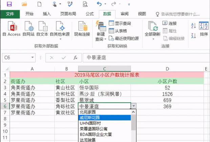This screenshot has height=142, width=210.
Task: Click the 显示查询 show queries button
Action: [120, 23]
